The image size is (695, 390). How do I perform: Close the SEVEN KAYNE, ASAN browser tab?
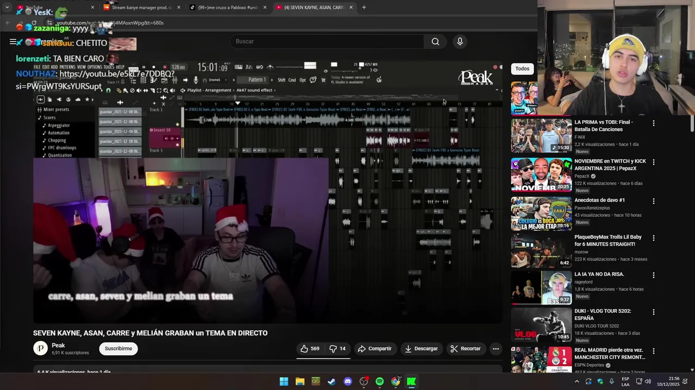click(x=351, y=8)
